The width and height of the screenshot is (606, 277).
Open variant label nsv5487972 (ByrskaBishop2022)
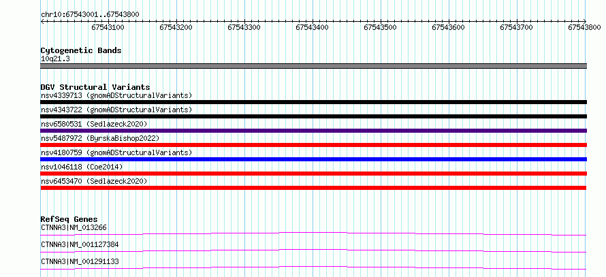click(x=99, y=138)
